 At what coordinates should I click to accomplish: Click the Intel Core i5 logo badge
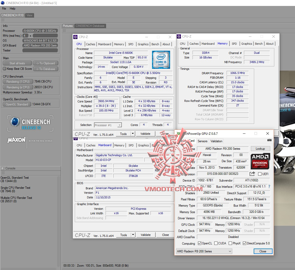(x=161, y=59)
